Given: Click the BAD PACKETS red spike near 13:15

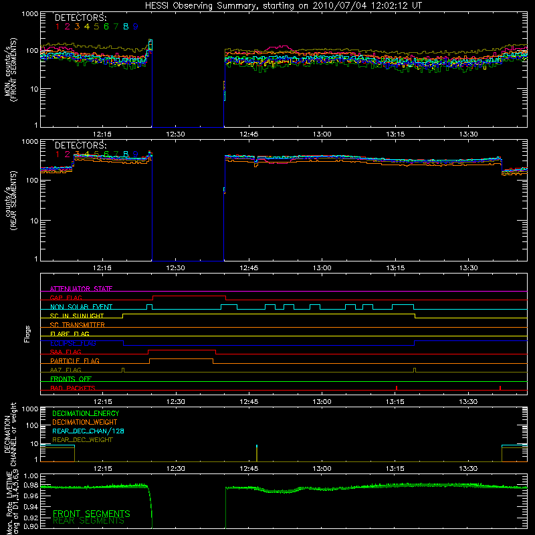Looking at the screenshot, I should [397, 388].
